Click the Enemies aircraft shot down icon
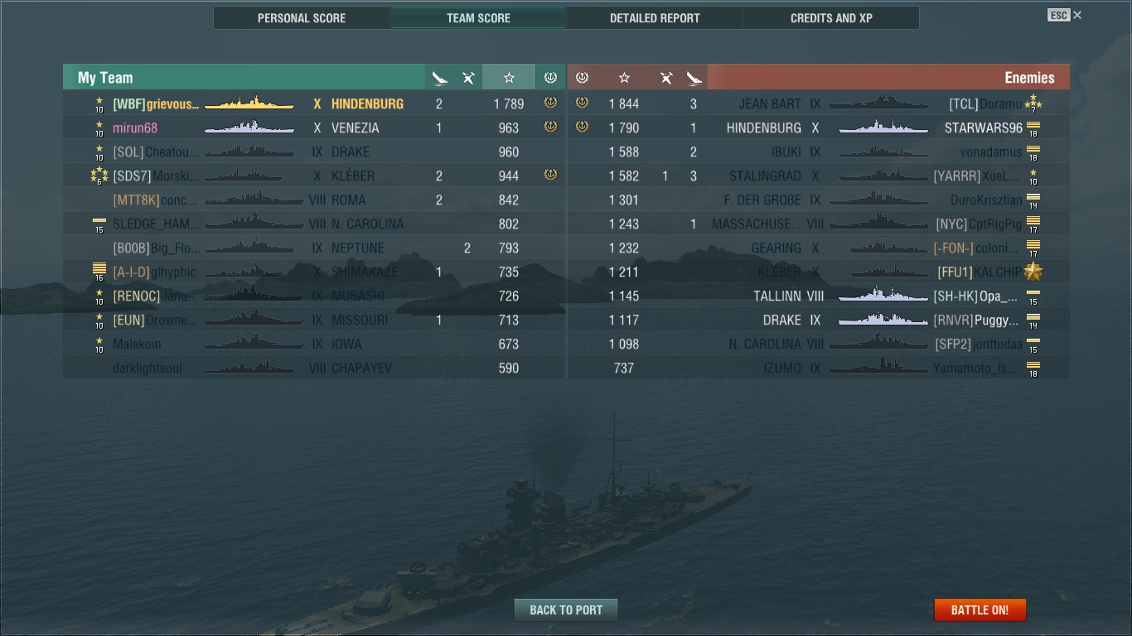 [666, 78]
